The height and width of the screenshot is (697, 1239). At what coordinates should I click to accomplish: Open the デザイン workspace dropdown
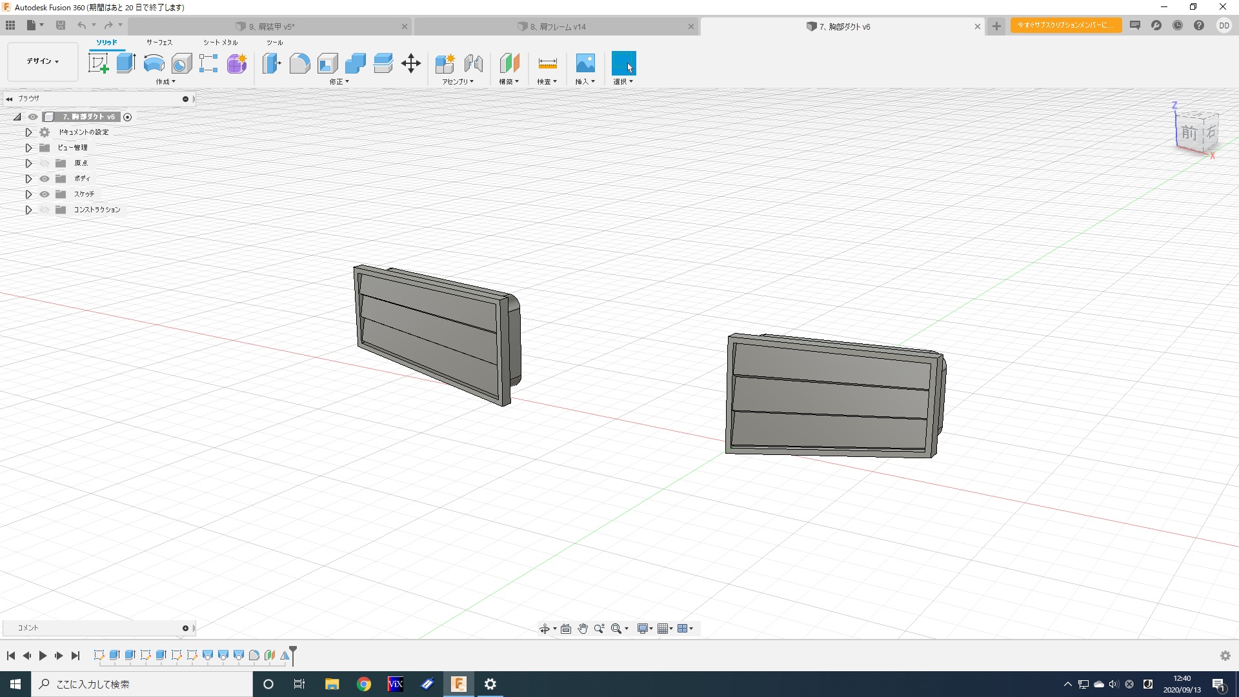(43, 61)
